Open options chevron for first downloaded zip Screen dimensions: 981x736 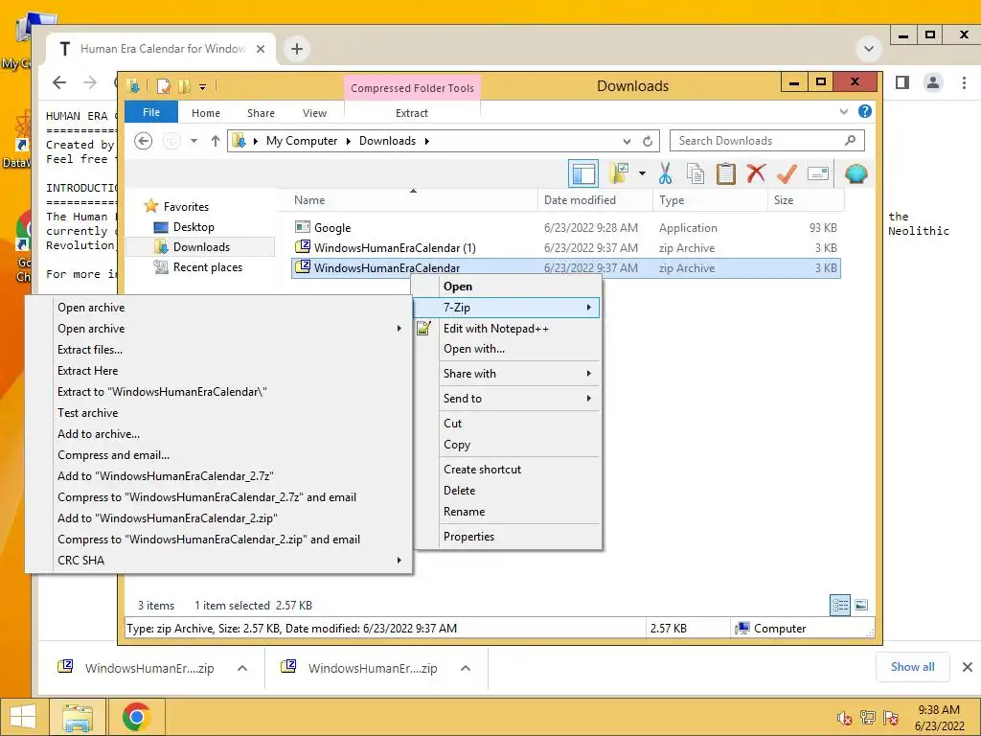[x=242, y=668]
